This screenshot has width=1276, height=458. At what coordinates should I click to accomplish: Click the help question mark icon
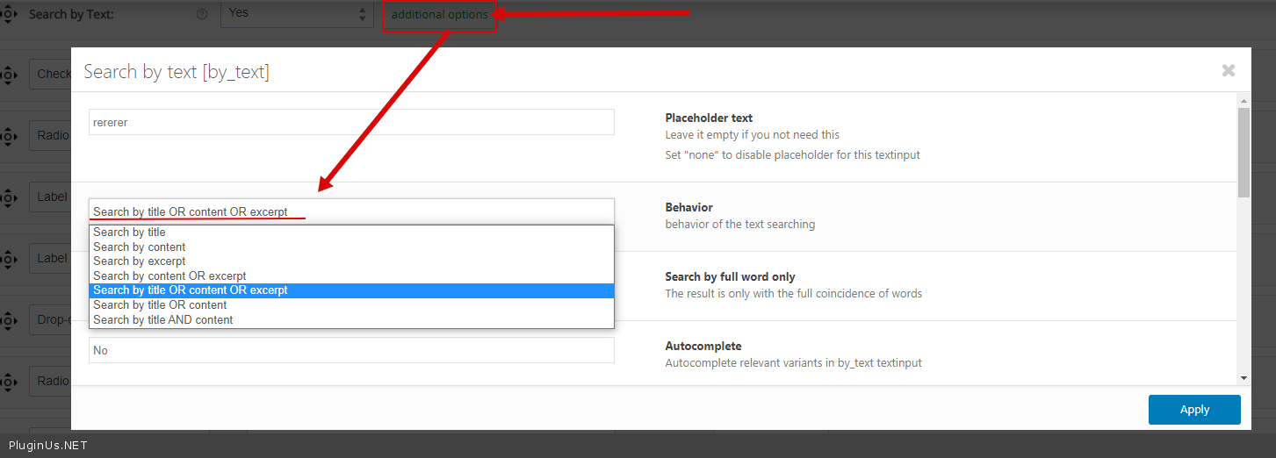pos(202,15)
